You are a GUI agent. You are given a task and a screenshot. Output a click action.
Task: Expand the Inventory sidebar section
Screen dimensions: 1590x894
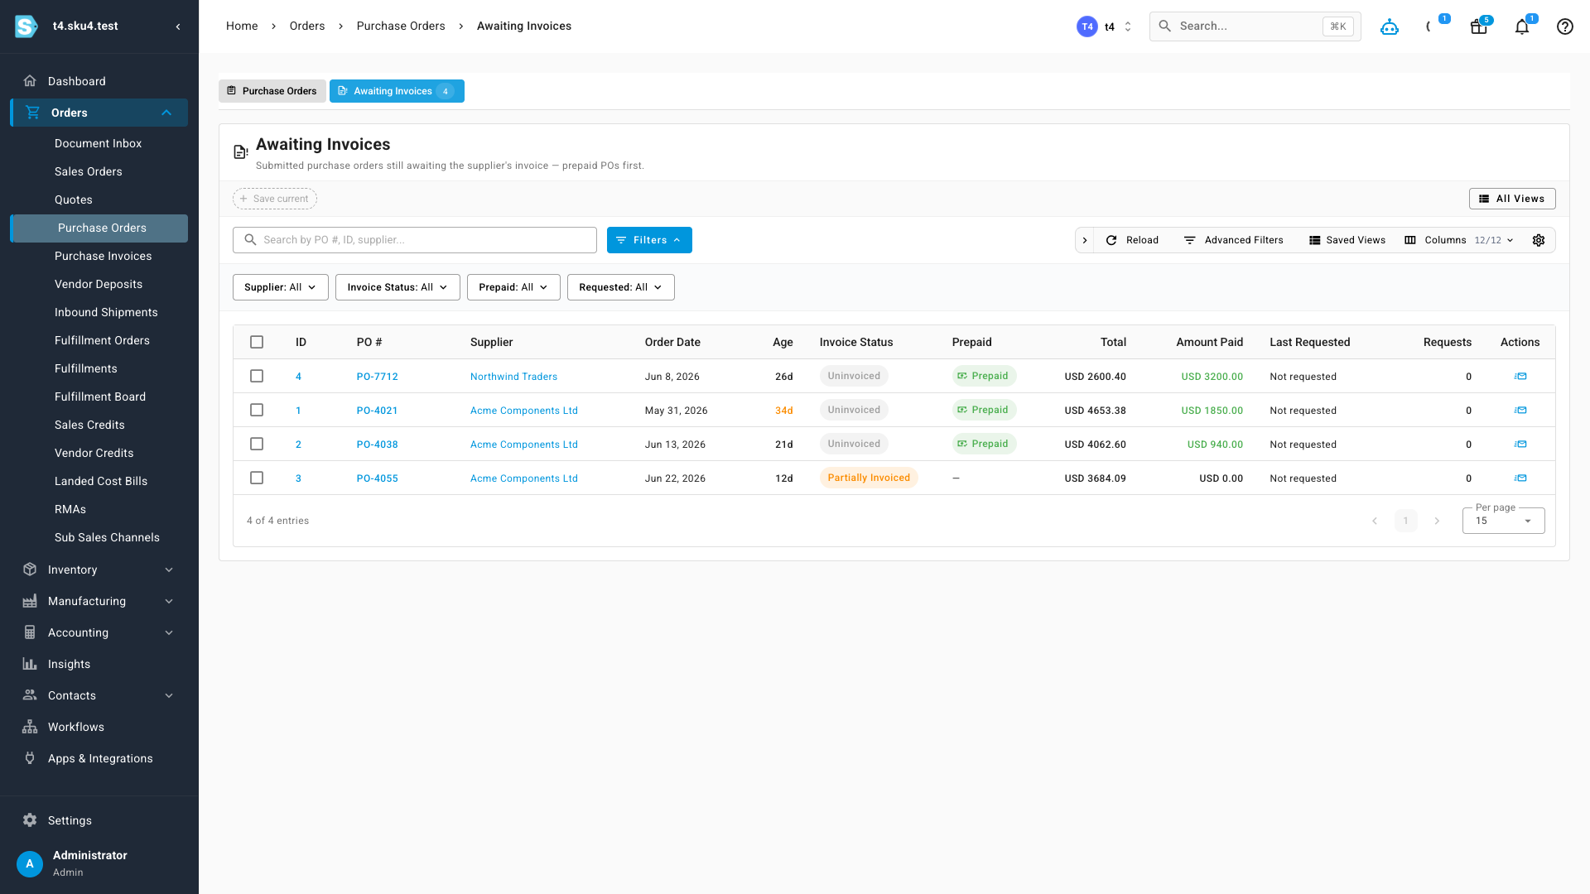point(169,570)
